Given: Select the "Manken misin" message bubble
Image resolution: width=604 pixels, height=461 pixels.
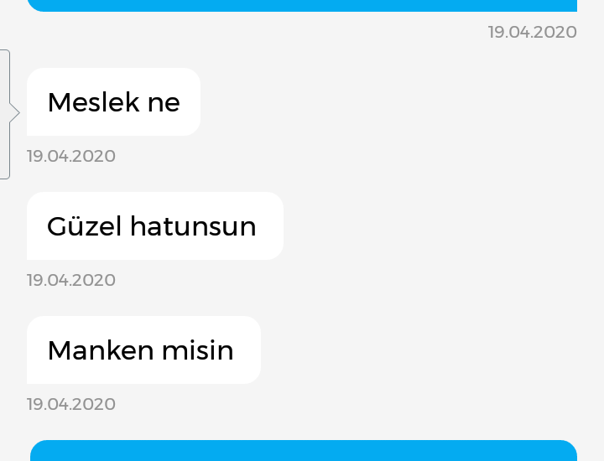Looking at the screenshot, I should (143, 350).
